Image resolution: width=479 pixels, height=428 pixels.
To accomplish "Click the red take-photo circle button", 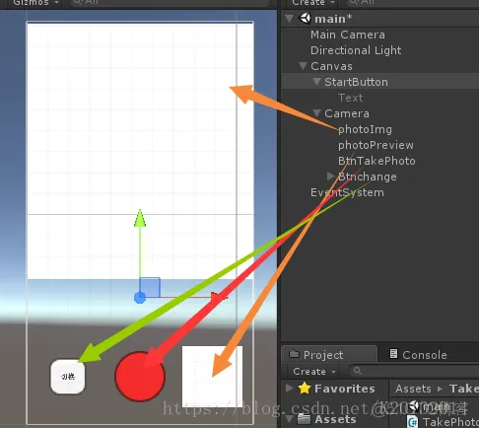I will pyautogui.click(x=140, y=377).
